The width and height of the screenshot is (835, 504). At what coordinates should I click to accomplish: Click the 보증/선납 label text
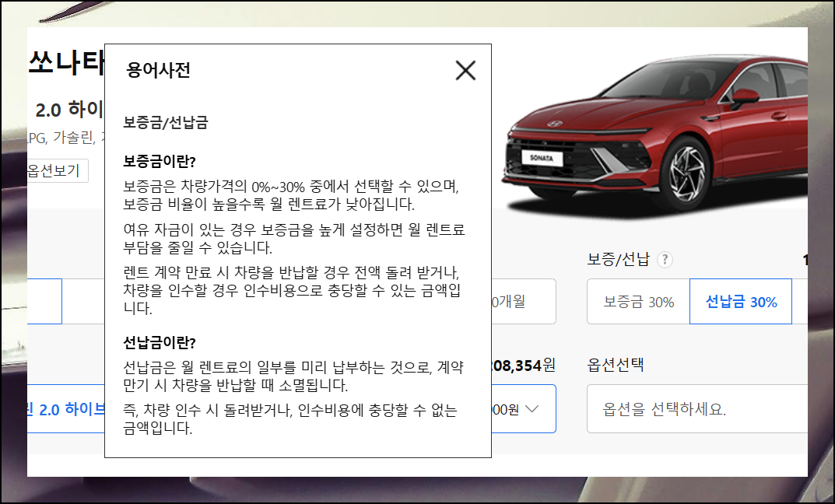pyautogui.click(x=618, y=259)
